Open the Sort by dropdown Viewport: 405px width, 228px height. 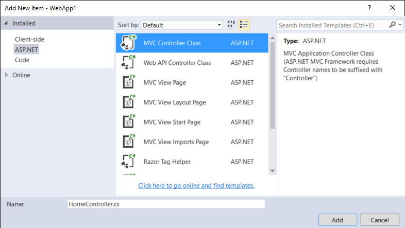point(182,25)
